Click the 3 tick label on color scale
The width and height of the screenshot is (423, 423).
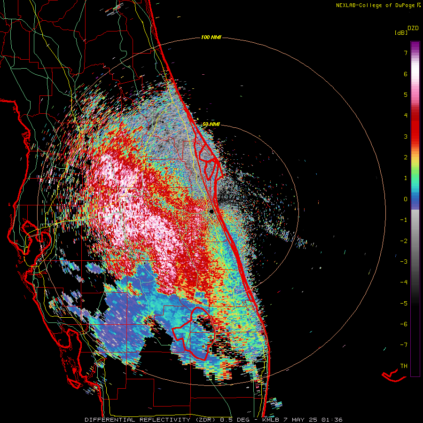click(x=406, y=136)
